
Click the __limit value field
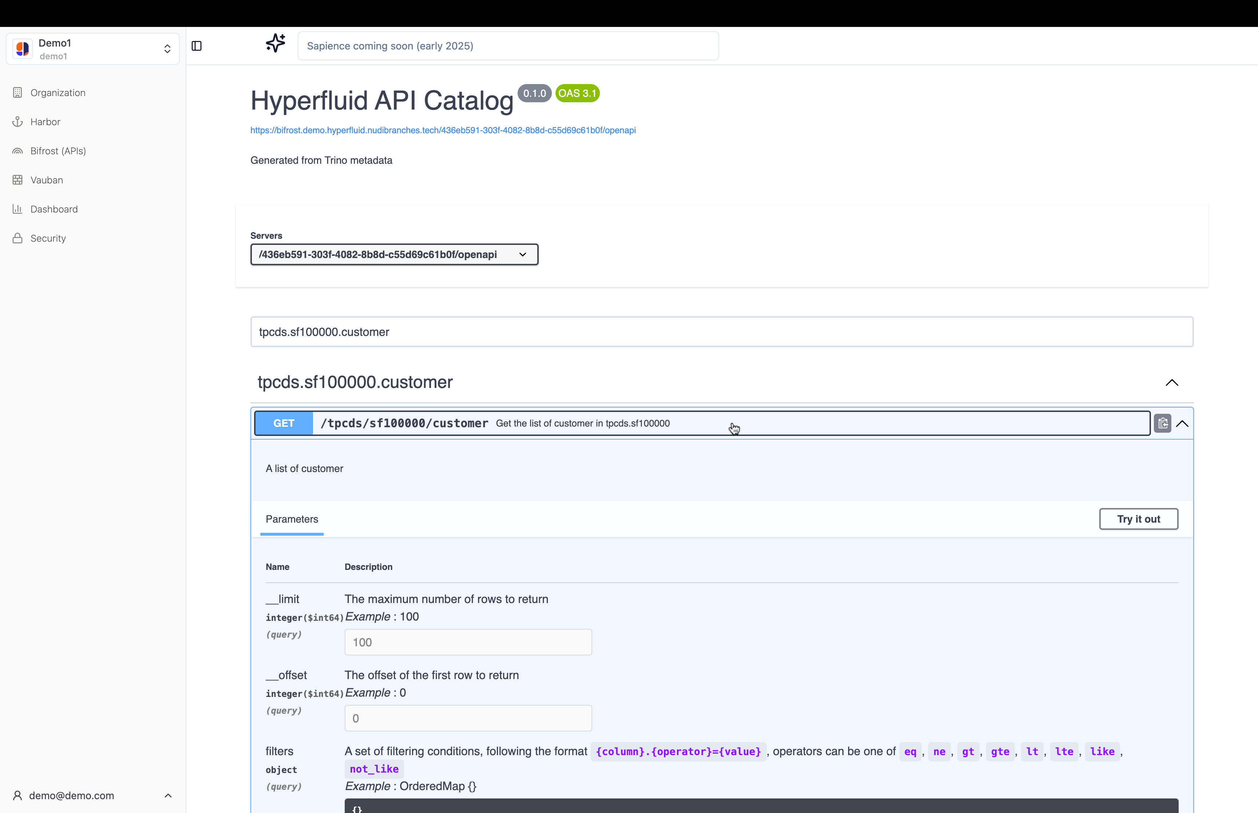click(x=468, y=642)
